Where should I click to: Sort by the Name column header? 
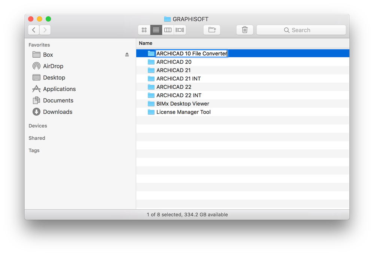(x=243, y=43)
